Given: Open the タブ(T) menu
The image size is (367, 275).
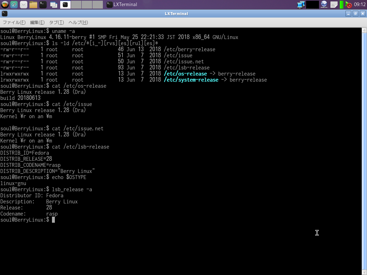Looking at the screenshot, I should (x=56, y=23).
